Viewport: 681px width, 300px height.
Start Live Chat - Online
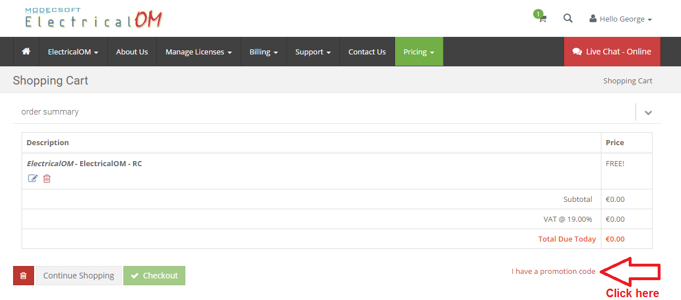pyautogui.click(x=612, y=52)
